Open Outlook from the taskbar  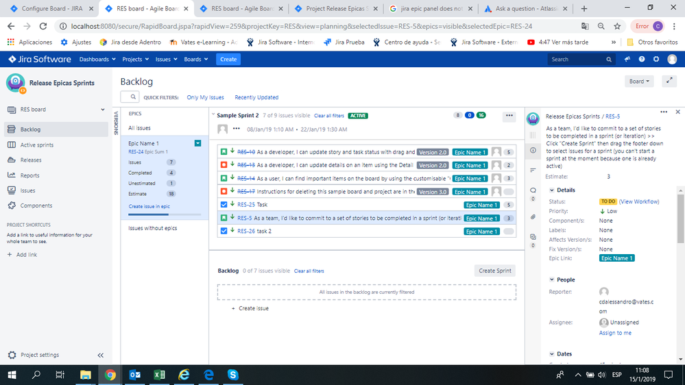[135, 375]
